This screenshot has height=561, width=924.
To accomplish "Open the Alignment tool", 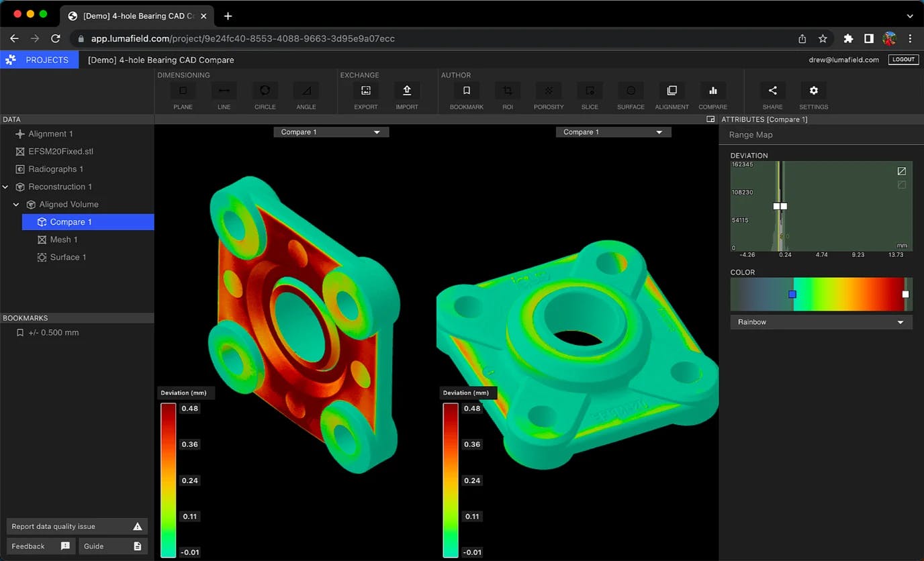I will (672, 91).
